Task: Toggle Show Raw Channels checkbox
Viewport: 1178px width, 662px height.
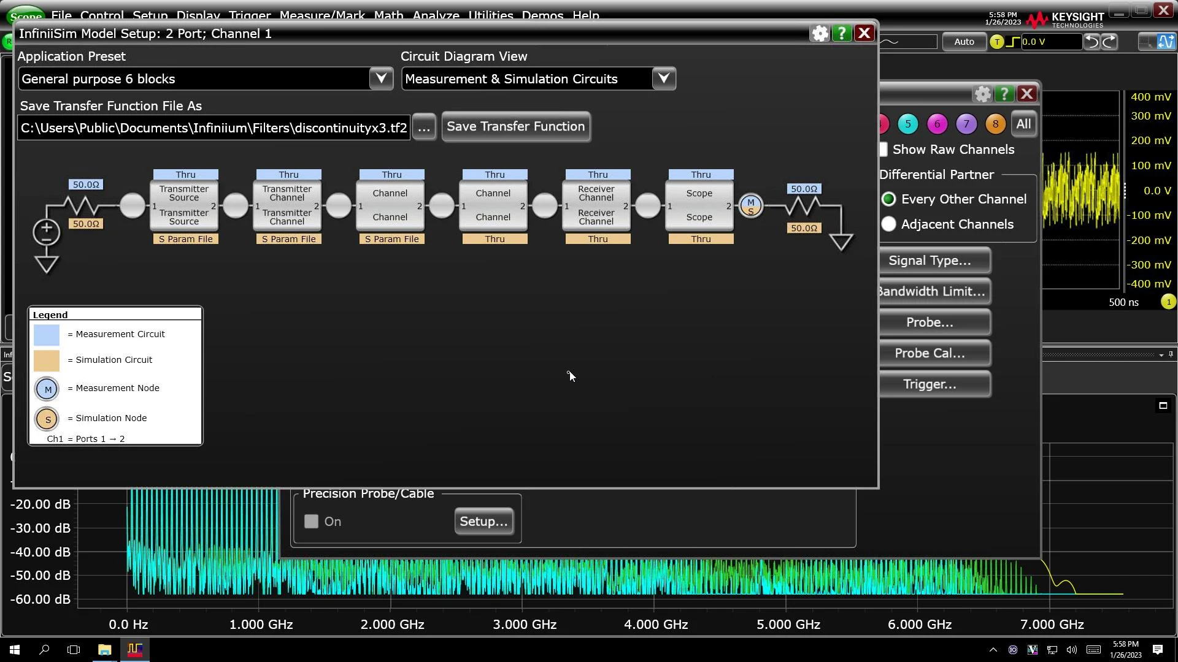Action: 883,150
